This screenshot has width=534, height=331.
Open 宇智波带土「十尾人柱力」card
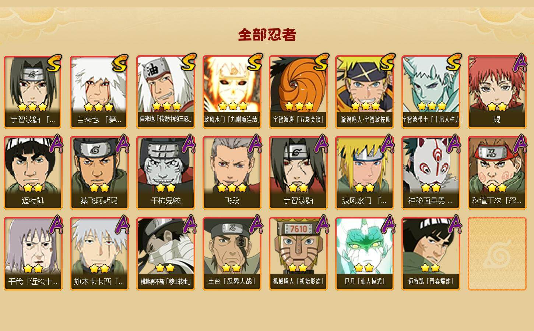[431, 92]
